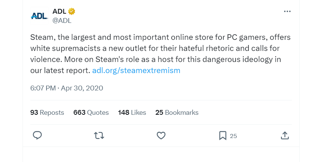Click the share upload arrow icon

pos(285,136)
